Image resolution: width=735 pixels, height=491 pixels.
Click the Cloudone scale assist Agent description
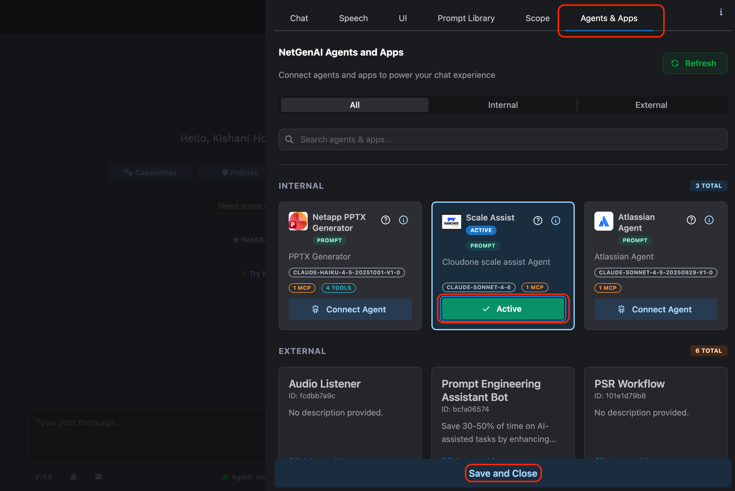(496, 262)
